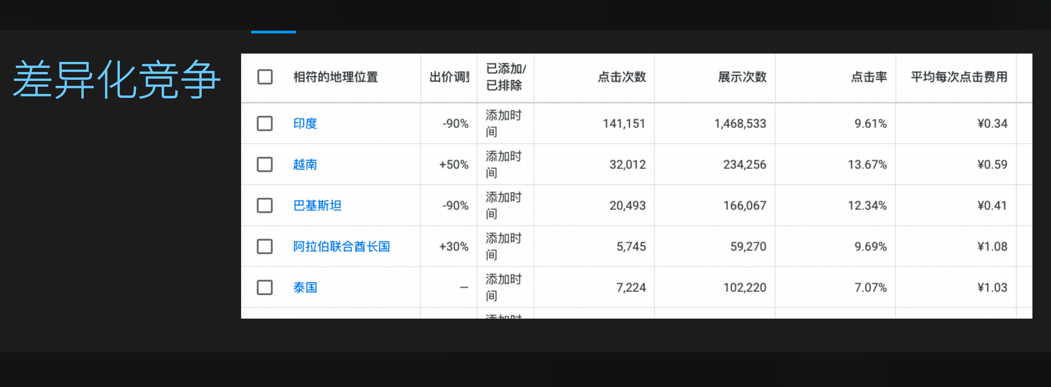Click the 出价调整 column header

point(449,77)
